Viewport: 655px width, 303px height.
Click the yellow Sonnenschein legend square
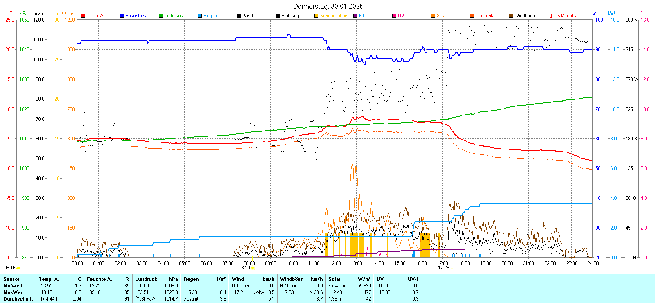coord(316,16)
